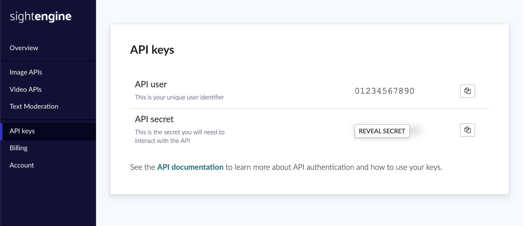Click the 'API keys' page heading

[152, 50]
